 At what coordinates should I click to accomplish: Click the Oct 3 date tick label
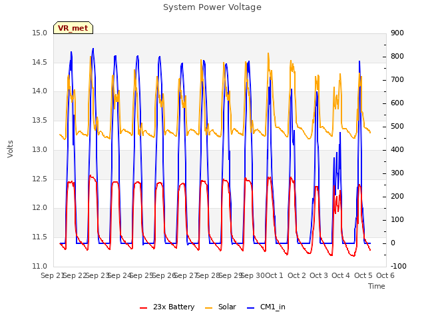319,275
